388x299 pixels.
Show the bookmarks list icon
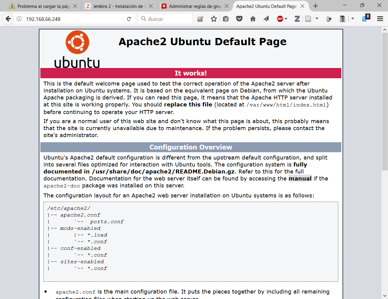(226, 19)
